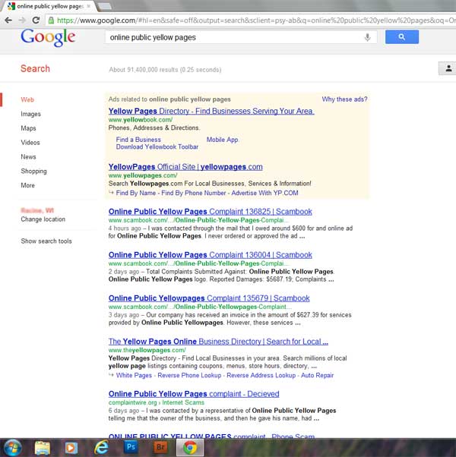Click the About 91,400,000 results text
The height and width of the screenshot is (457, 456).
click(x=165, y=70)
